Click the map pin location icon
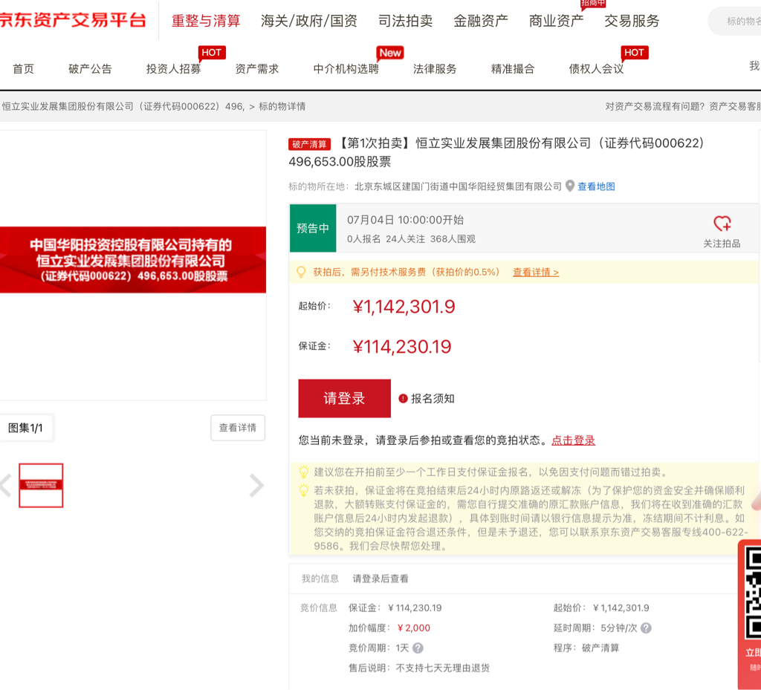761x690 pixels. tap(570, 186)
